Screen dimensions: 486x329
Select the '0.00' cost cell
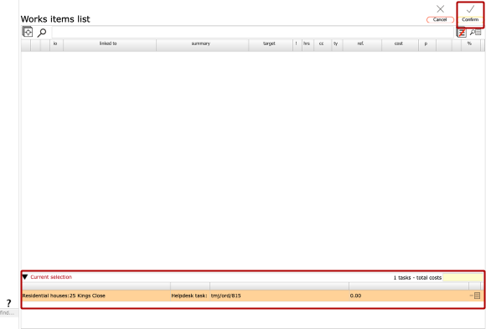[x=409, y=296]
